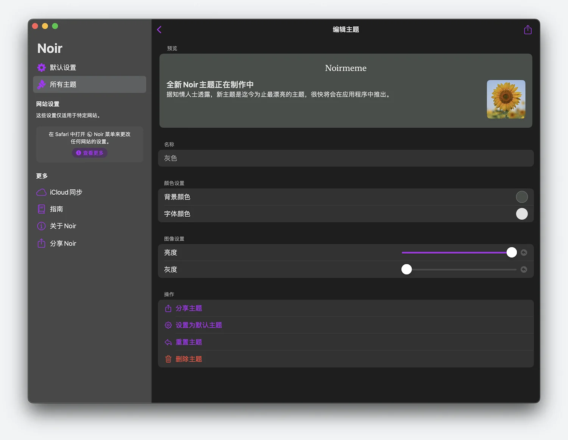Open iCloud 同步 from the sidebar
Screen dimensions: 568x440
(90, 192)
